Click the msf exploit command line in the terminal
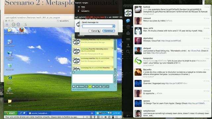This screenshot has height=119, width=212. click(x=99, y=17)
